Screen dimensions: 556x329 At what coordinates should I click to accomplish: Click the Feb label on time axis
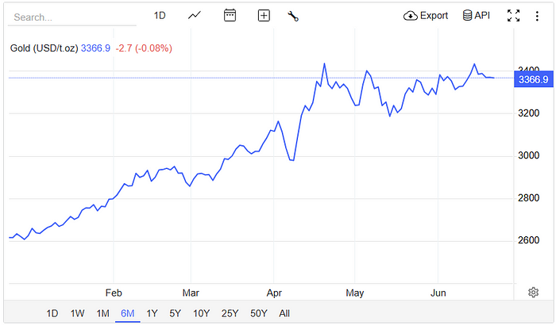114,293
